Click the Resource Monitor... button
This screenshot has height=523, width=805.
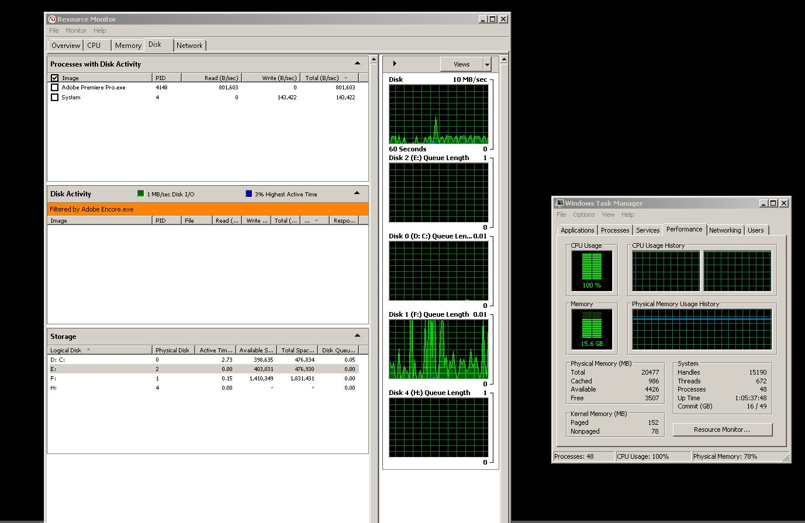coord(722,430)
